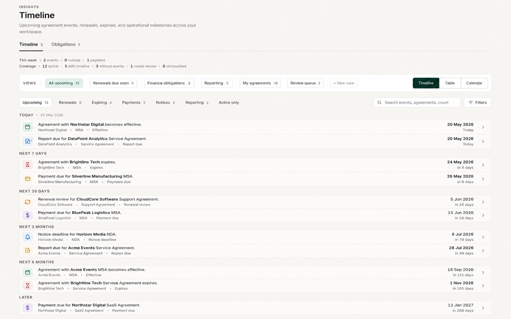This screenshot has width=511, height=319.
Task: Click calendar icon on Northstar Digital effective row
Action: point(28,127)
